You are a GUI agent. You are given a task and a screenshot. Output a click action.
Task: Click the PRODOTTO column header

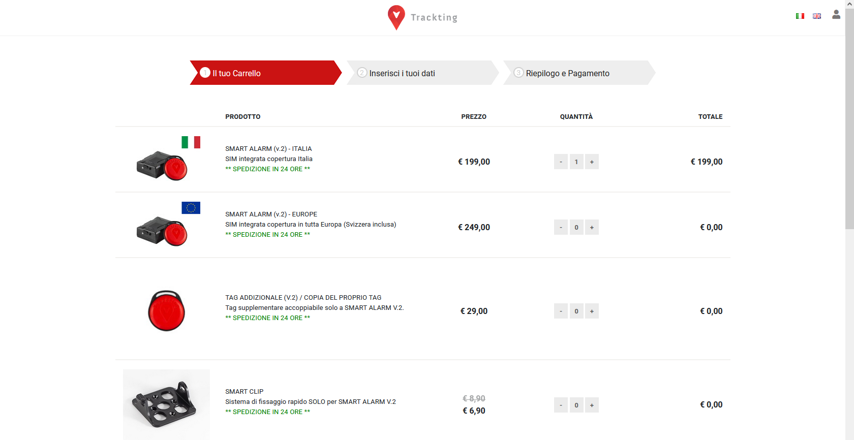(243, 117)
